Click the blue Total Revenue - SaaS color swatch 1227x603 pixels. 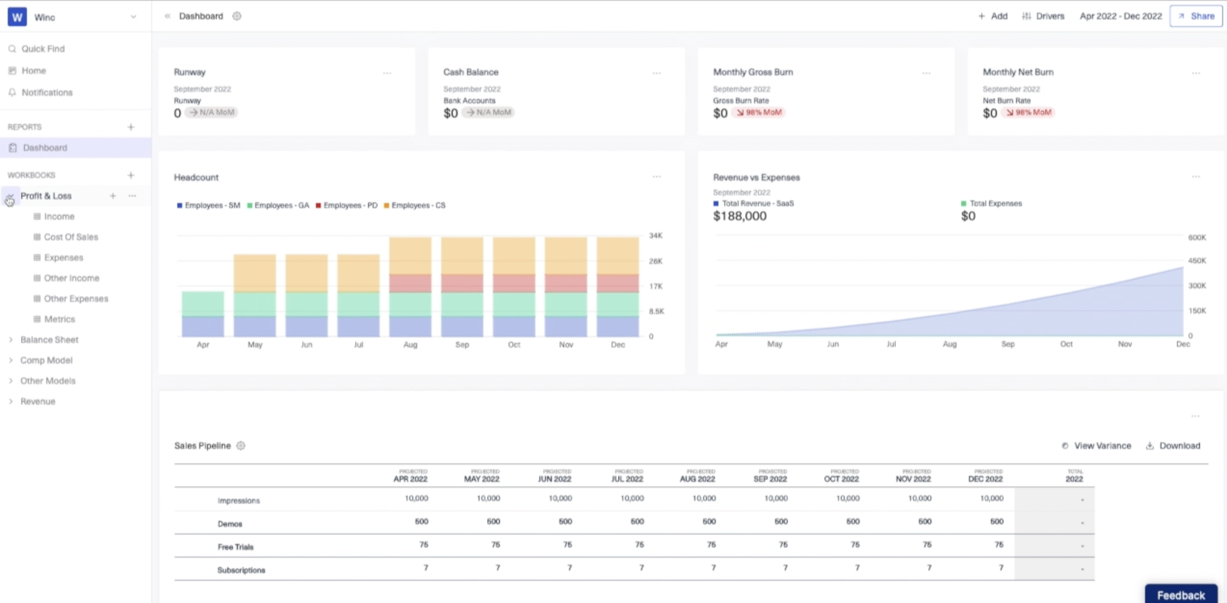click(x=716, y=203)
